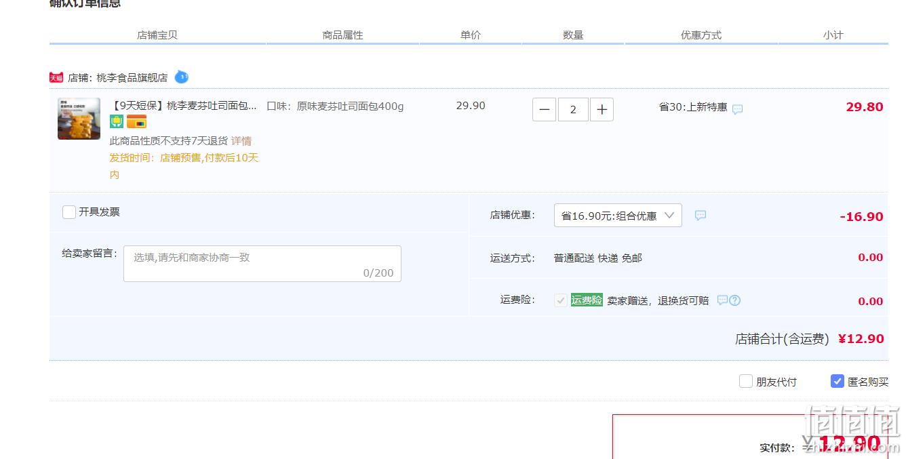Open Wangwang chat with 桃李食品旗舰店
The width and height of the screenshot is (906, 459).
pos(181,77)
